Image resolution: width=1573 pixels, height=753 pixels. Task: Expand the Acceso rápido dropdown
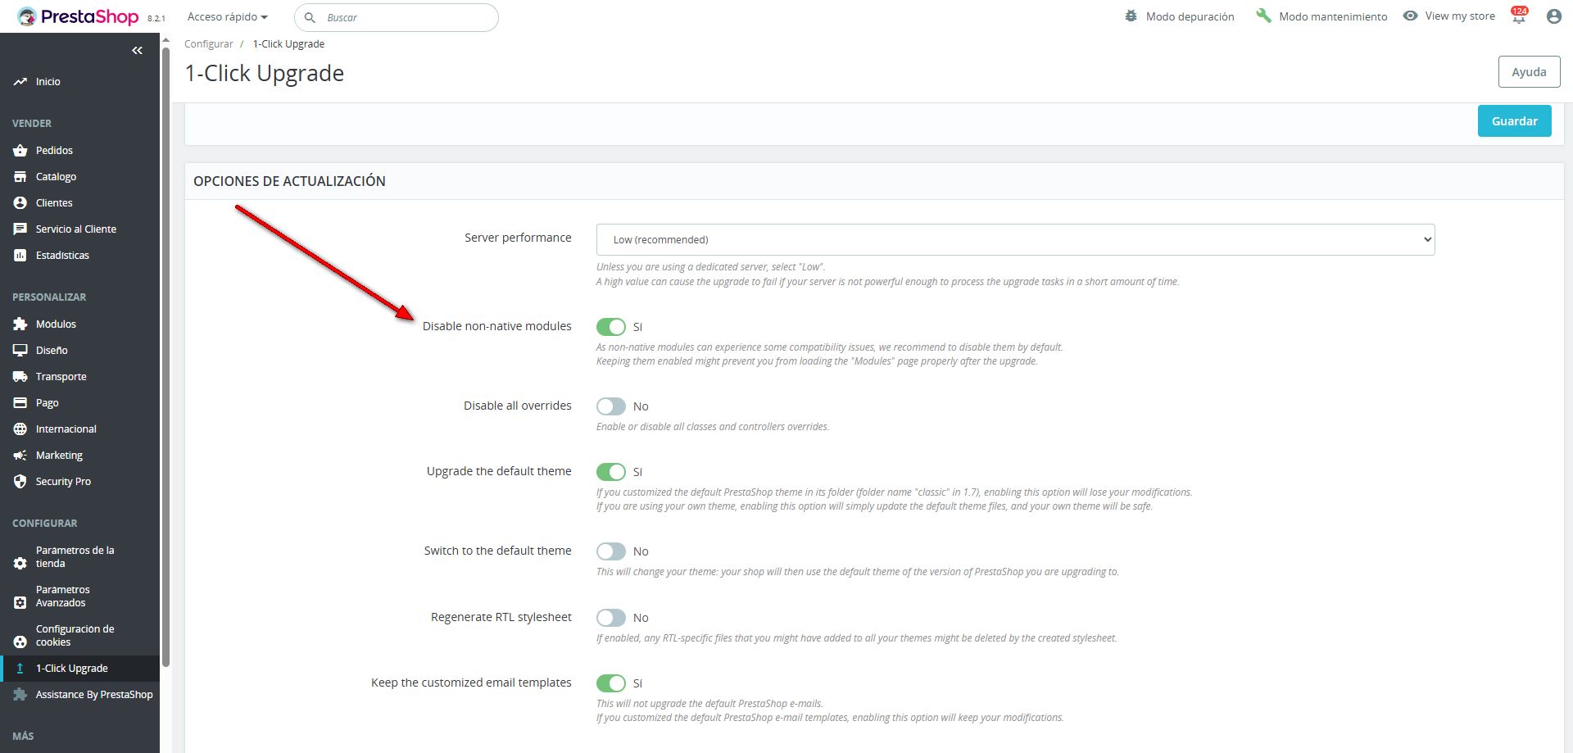(x=227, y=17)
